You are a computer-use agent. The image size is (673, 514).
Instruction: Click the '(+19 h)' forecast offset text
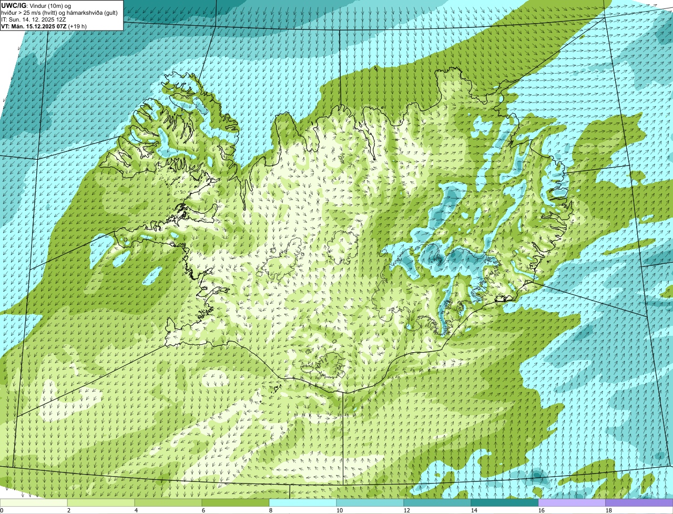tap(77, 26)
